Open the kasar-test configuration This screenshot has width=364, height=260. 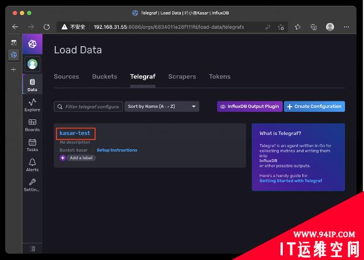click(75, 133)
